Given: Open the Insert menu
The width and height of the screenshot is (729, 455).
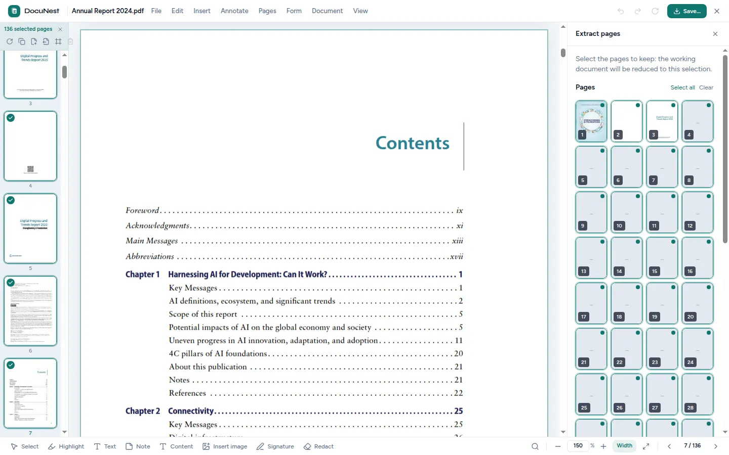Looking at the screenshot, I should (x=201, y=11).
